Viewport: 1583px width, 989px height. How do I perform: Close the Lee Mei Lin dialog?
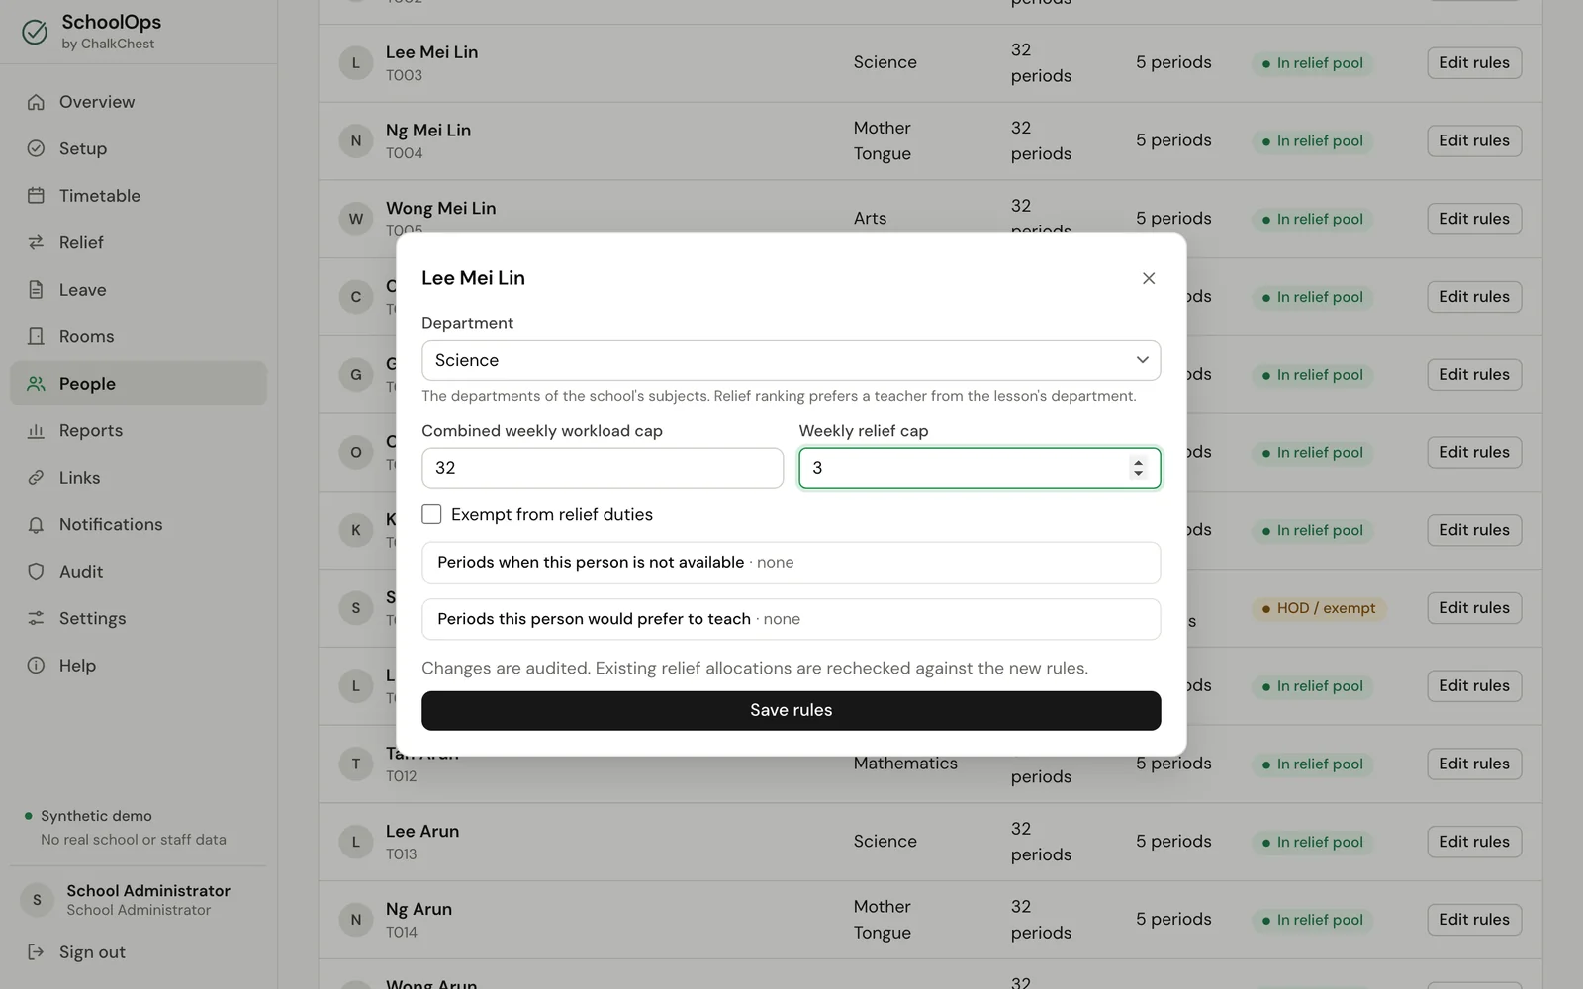[x=1149, y=278]
